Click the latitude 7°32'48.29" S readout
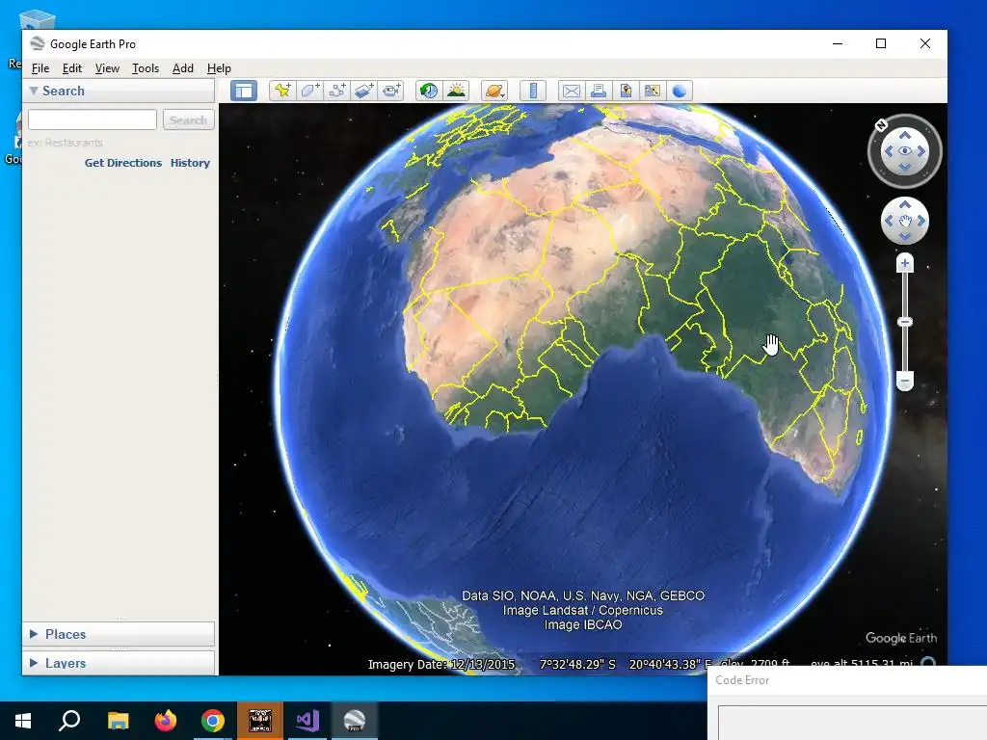987x740 pixels. (x=577, y=665)
